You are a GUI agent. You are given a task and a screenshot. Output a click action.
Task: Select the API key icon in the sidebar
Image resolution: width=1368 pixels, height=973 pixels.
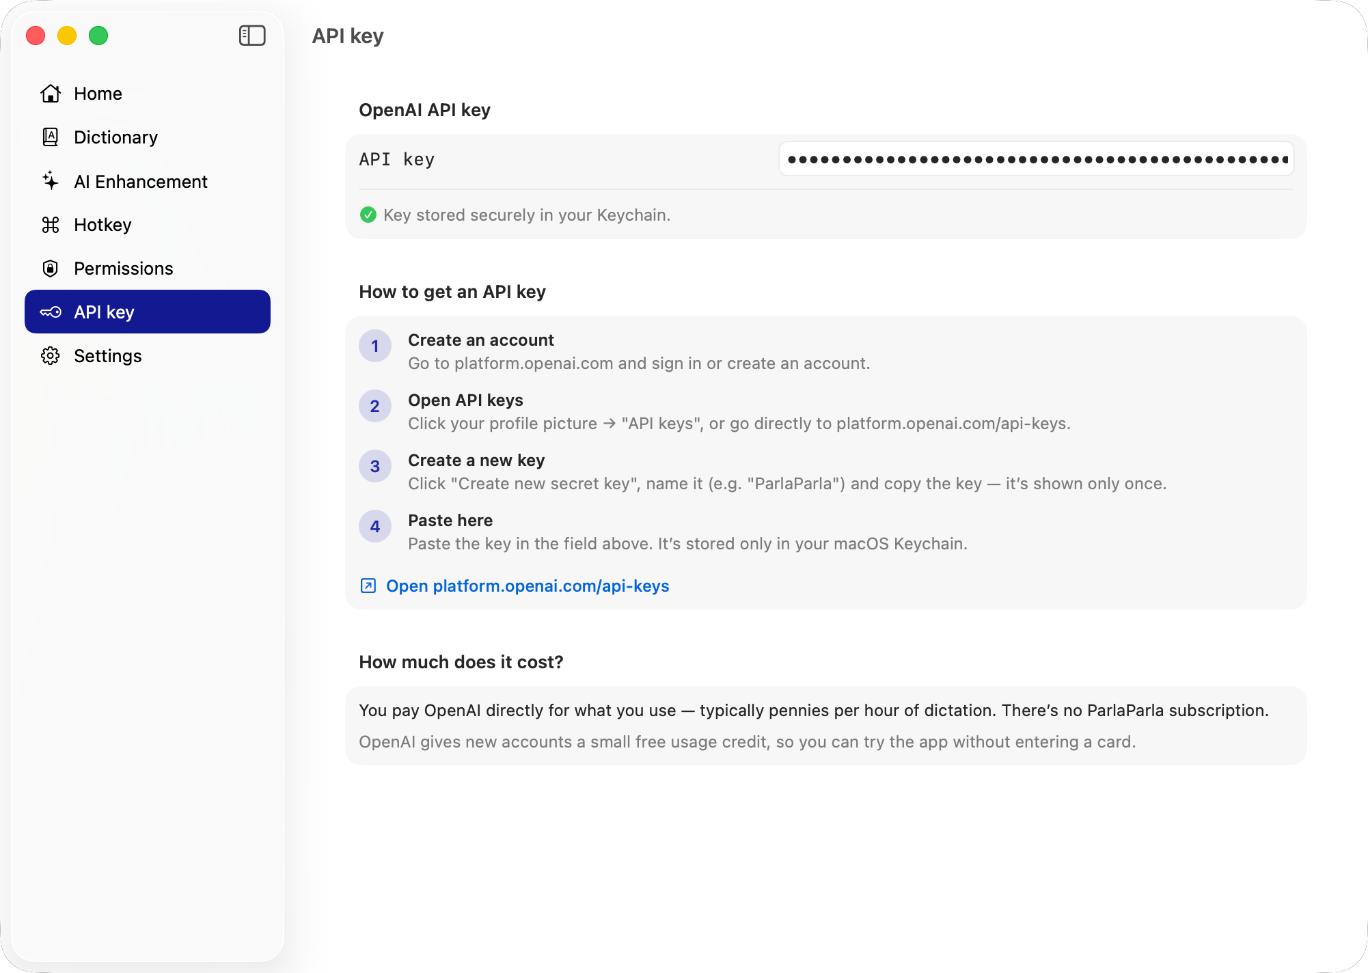point(51,312)
